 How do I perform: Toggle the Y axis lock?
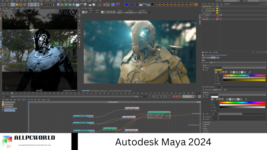coord(33,5)
